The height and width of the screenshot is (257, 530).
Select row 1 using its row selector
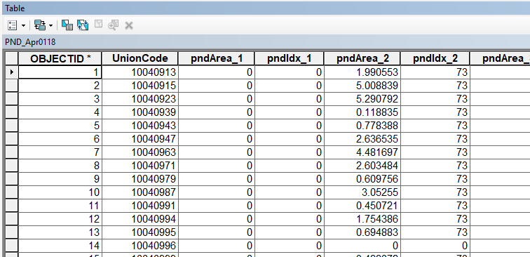click(x=11, y=72)
